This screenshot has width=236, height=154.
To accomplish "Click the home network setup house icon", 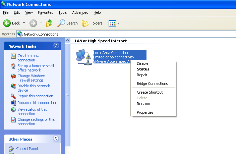I will (13, 66).
